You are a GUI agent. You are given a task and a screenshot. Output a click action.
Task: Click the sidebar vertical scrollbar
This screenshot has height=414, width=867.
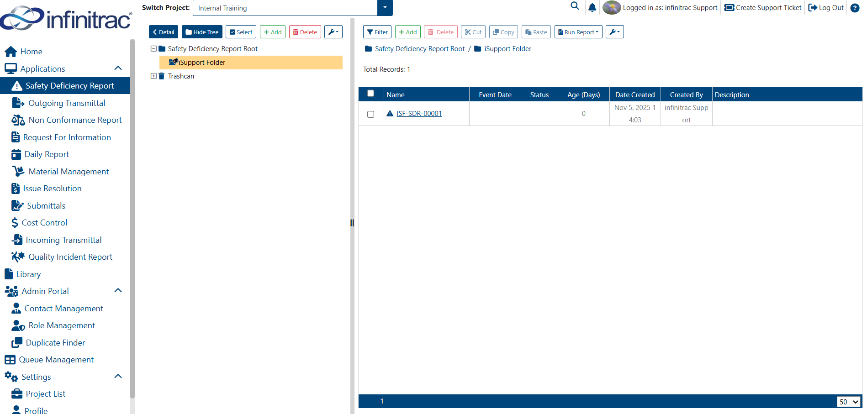tap(132, 219)
